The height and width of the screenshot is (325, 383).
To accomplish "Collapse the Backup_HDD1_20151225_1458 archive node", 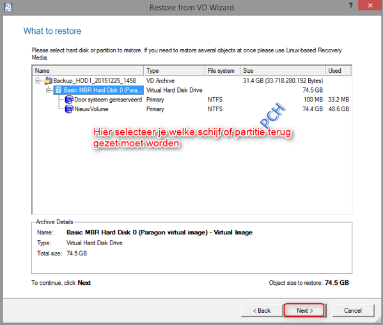I will (x=38, y=80).
